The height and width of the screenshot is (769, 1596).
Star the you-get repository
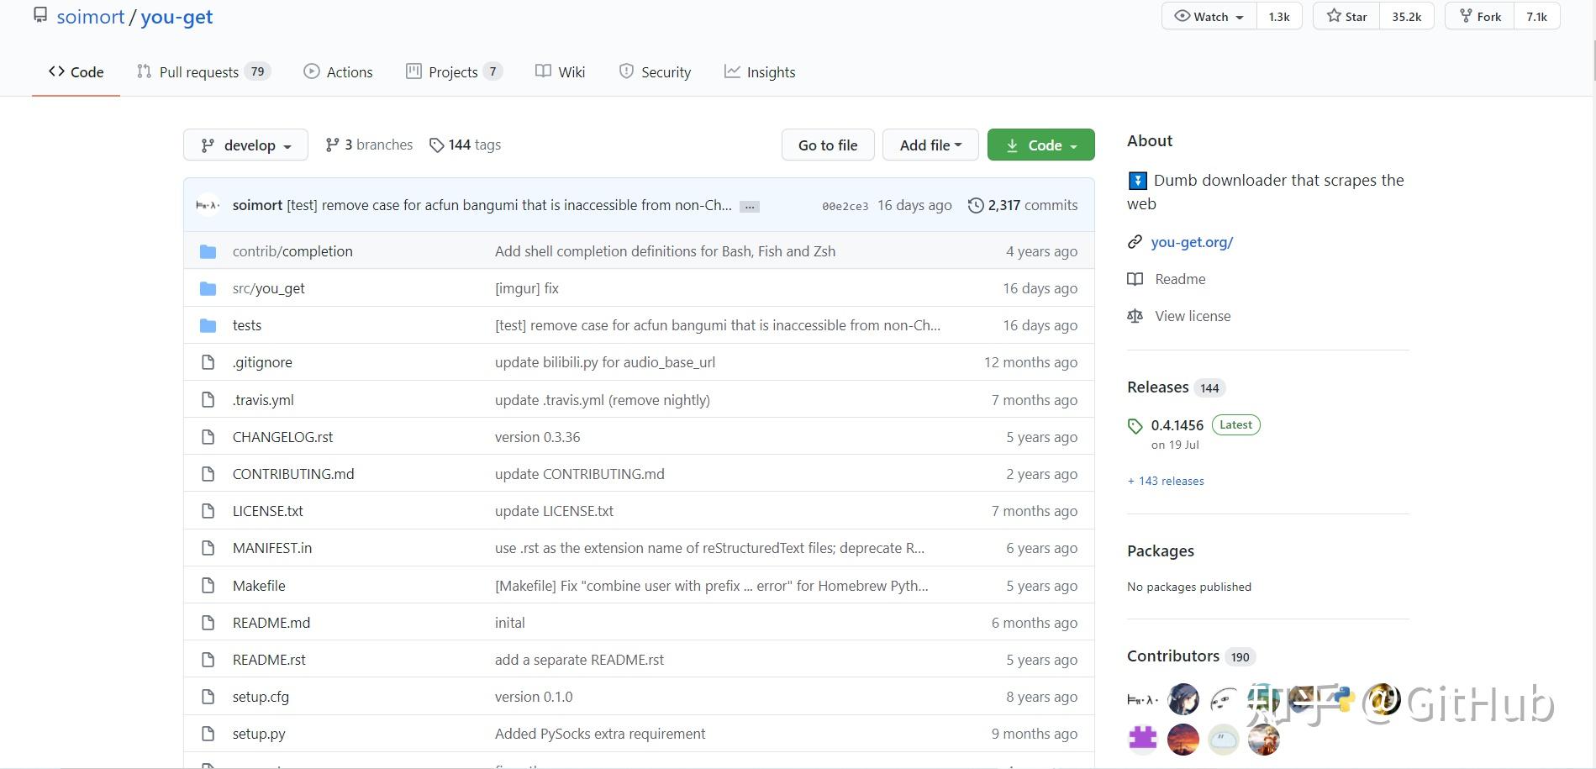tap(1346, 16)
